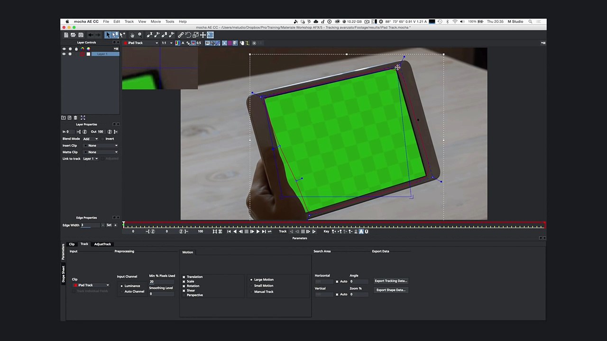Select the Small Motion radio option

tap(251, 286)
